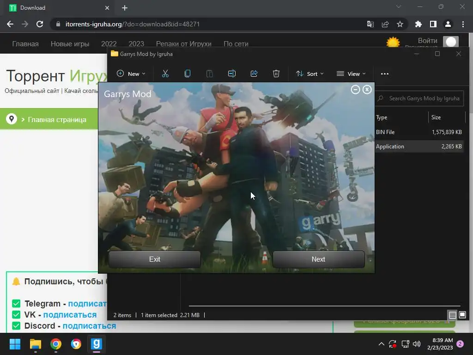This screenshot has height=355, width=473.
Task: Click the location pin icon in breadcrumb
Action: point(12,119)
